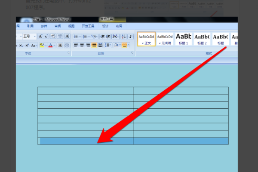Open the Numbering dropdown arrow

(89, 37)
